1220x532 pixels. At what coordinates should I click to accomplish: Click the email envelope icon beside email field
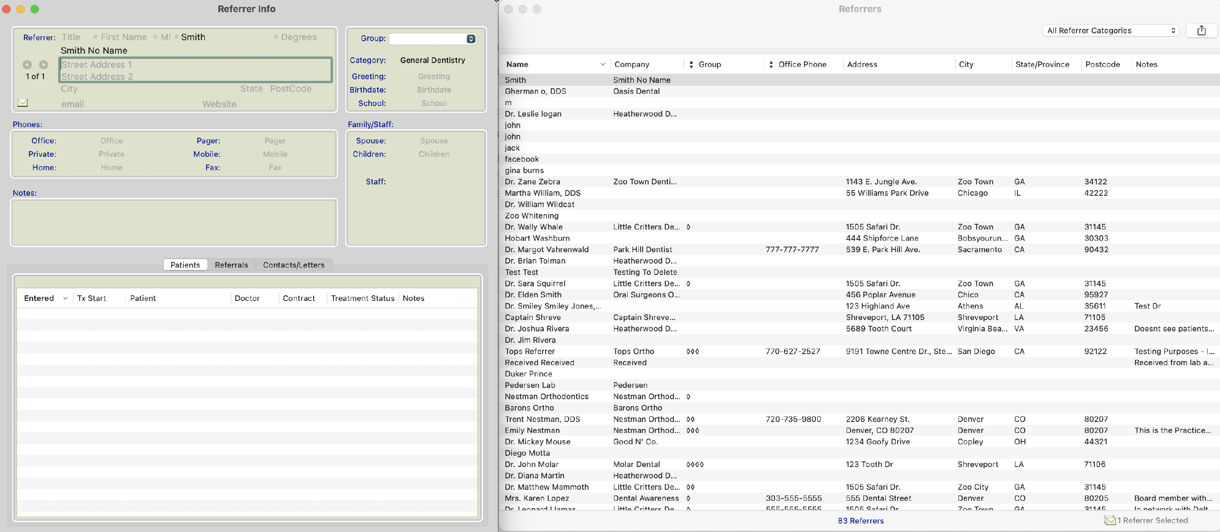coord(22,103)
